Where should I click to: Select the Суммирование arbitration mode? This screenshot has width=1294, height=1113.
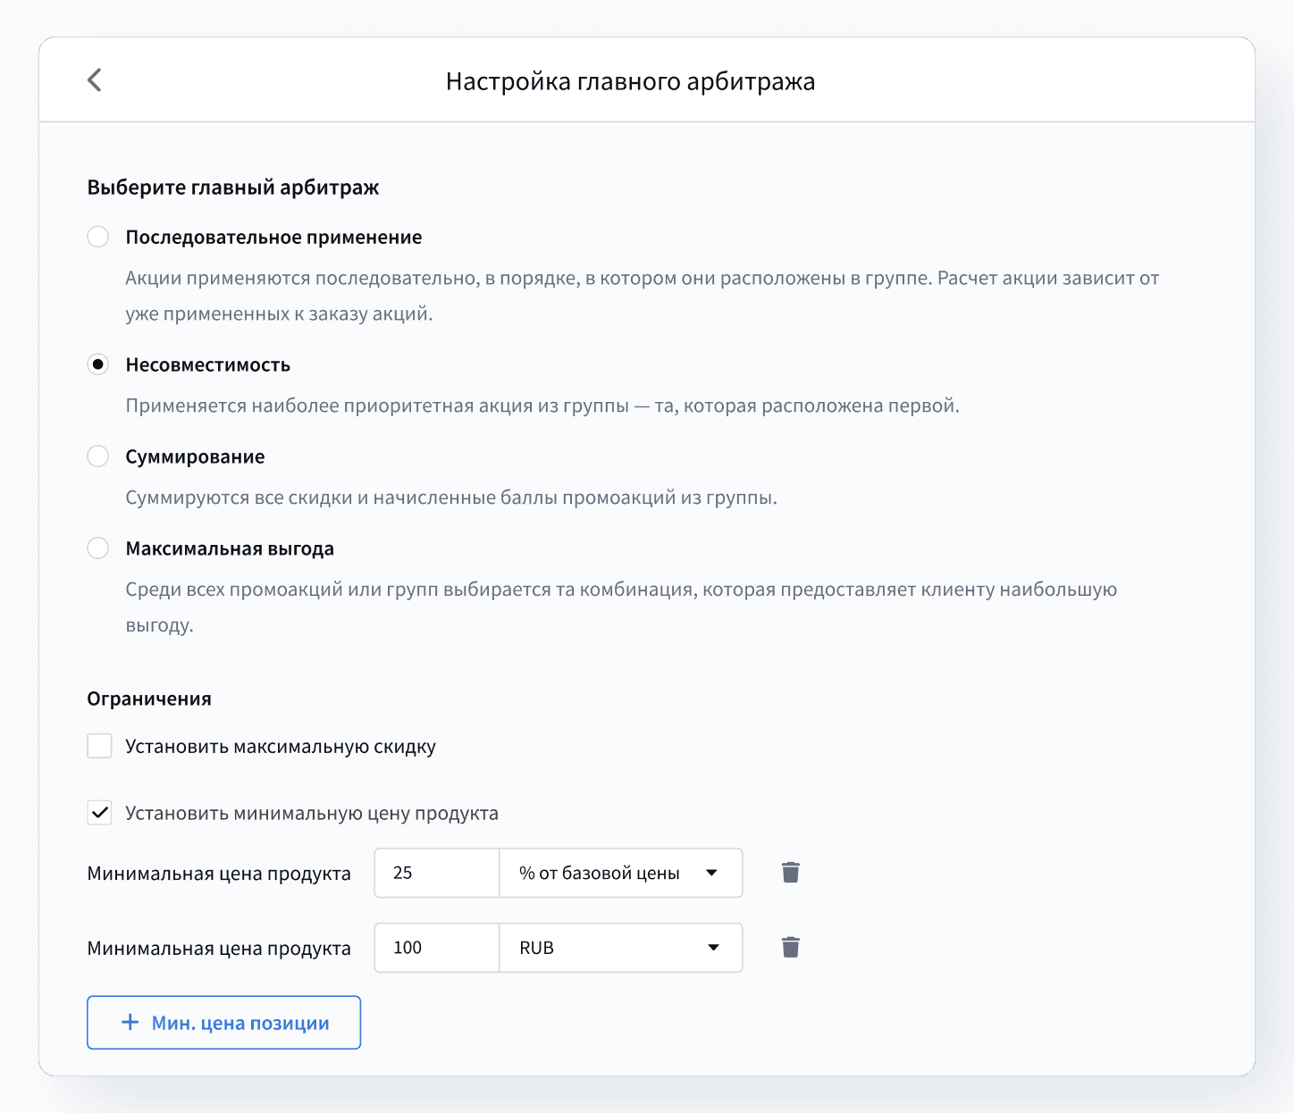pyautogui.click(x=98, y=456)
